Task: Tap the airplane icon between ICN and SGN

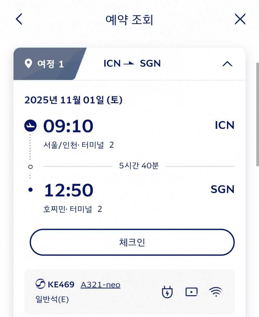Action: point(129,64)
